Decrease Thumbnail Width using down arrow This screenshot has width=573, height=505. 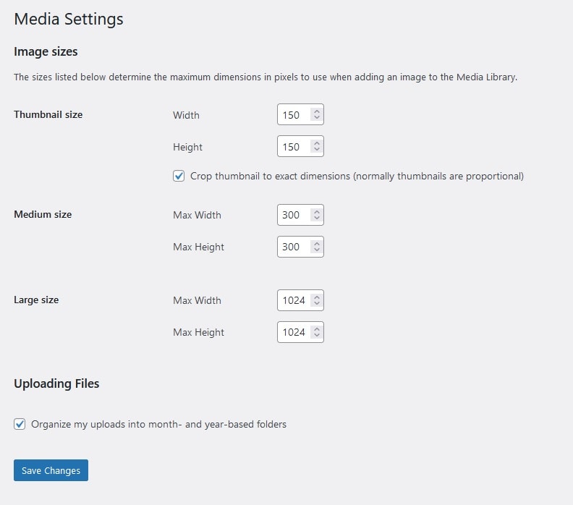(x=316, y=117)
